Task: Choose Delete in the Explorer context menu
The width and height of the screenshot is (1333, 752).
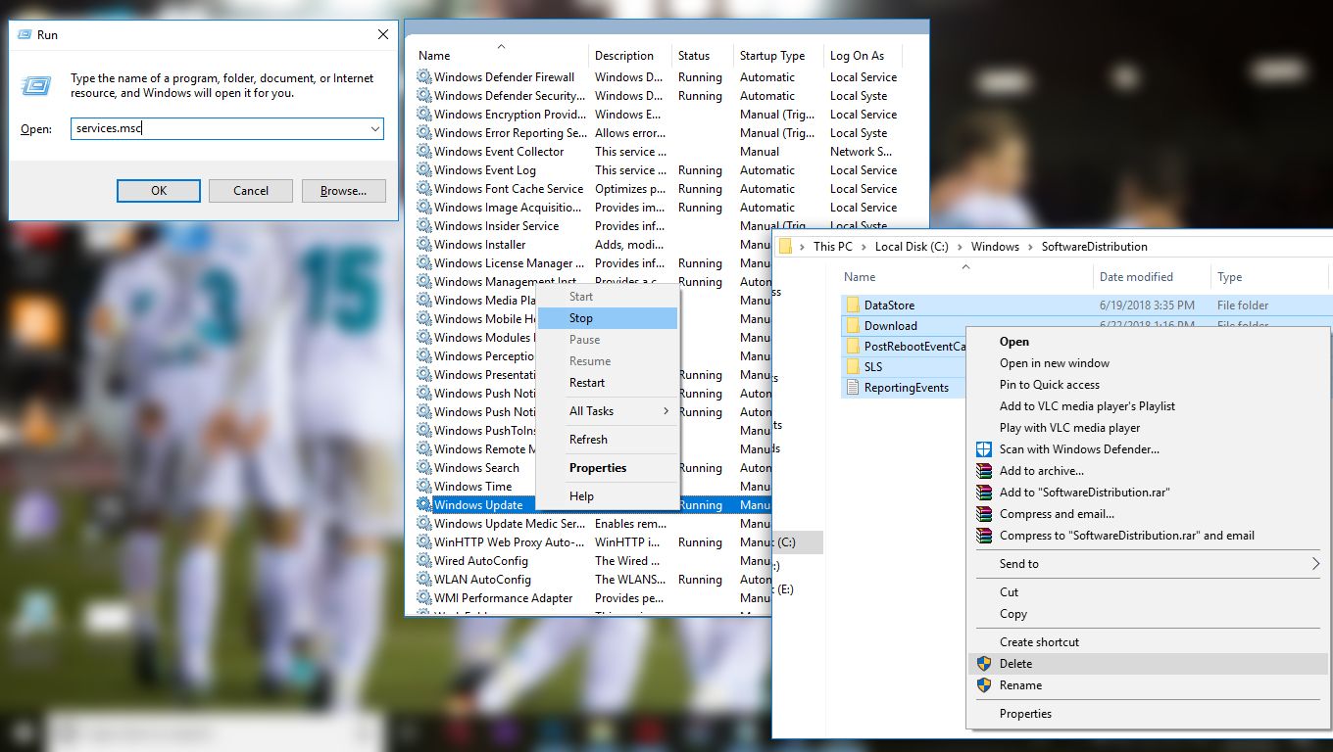Action: click(1147, 664)
